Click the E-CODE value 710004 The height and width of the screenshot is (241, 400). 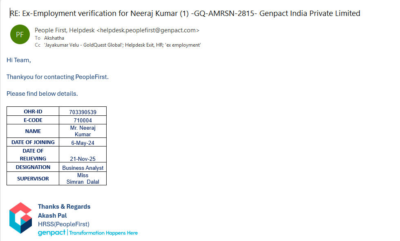tap(83, 120)
